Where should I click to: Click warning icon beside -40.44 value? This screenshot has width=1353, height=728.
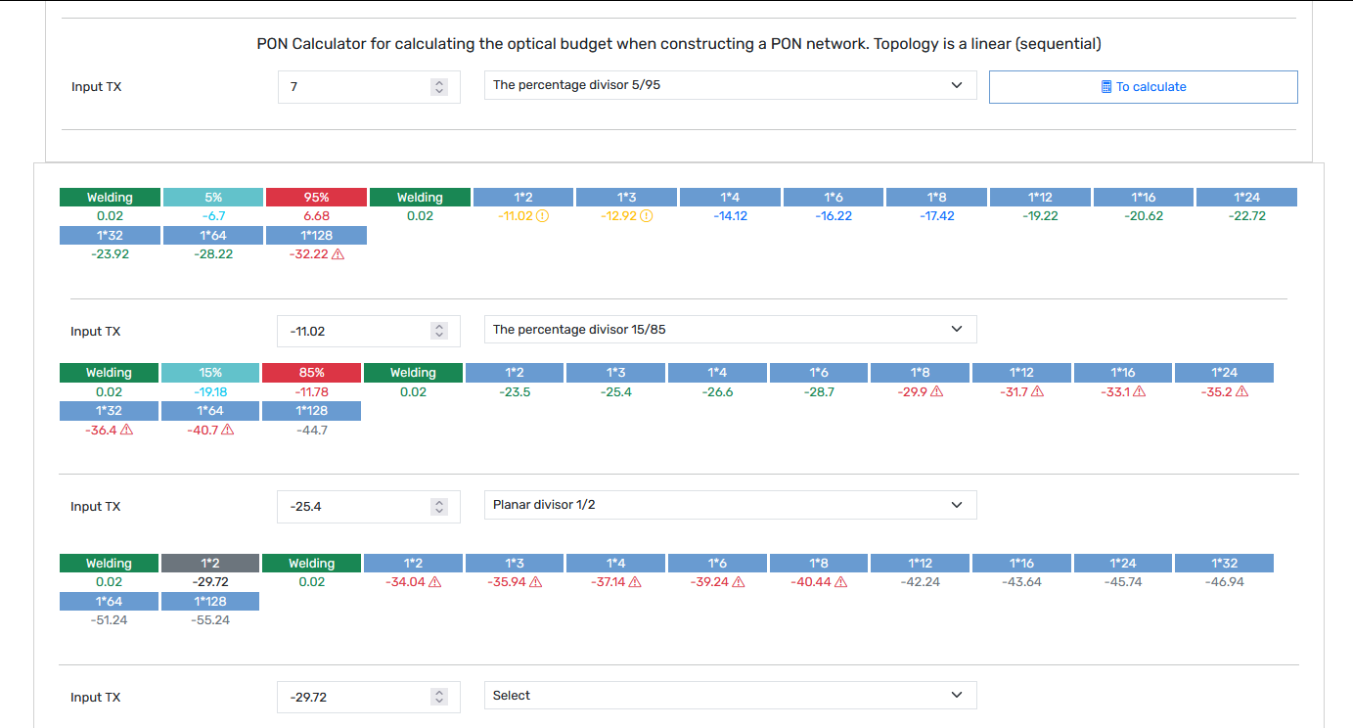840,582
